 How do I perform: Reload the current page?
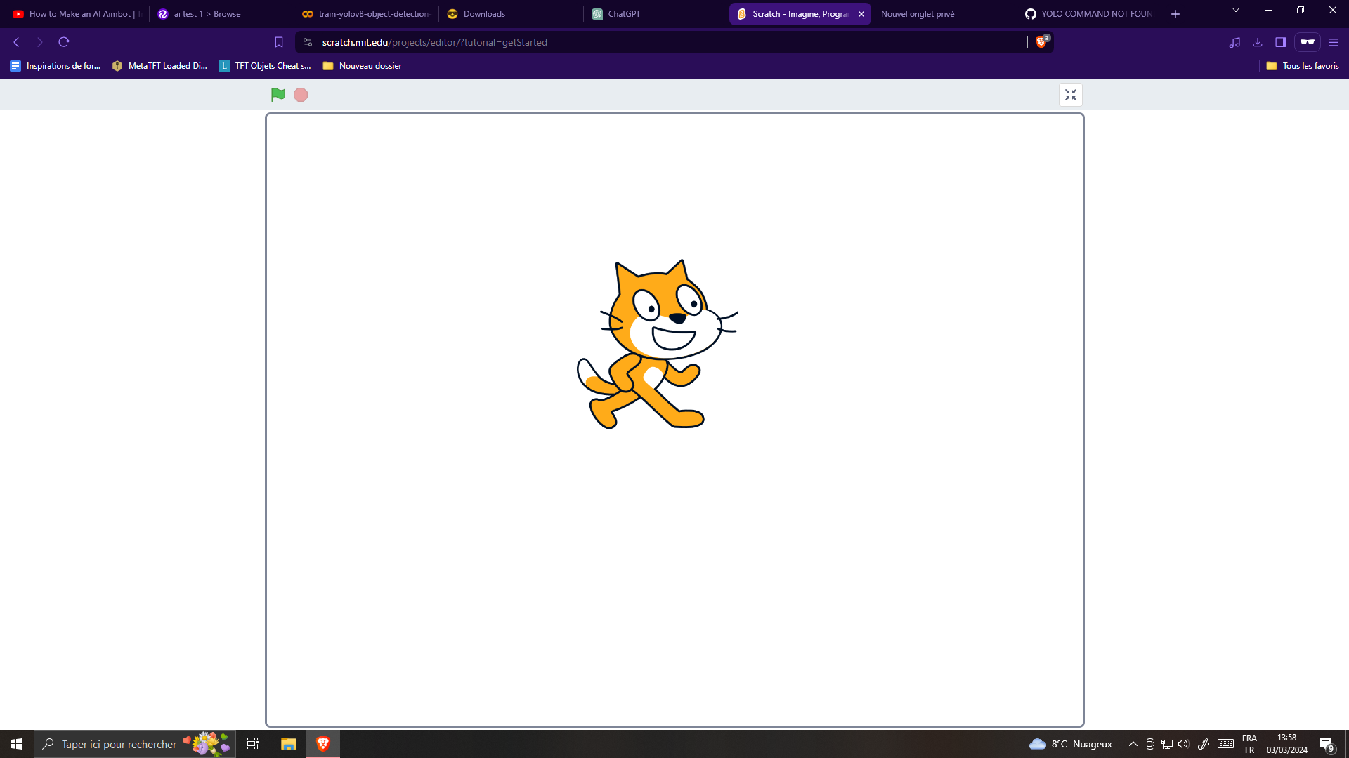[64, 42]
